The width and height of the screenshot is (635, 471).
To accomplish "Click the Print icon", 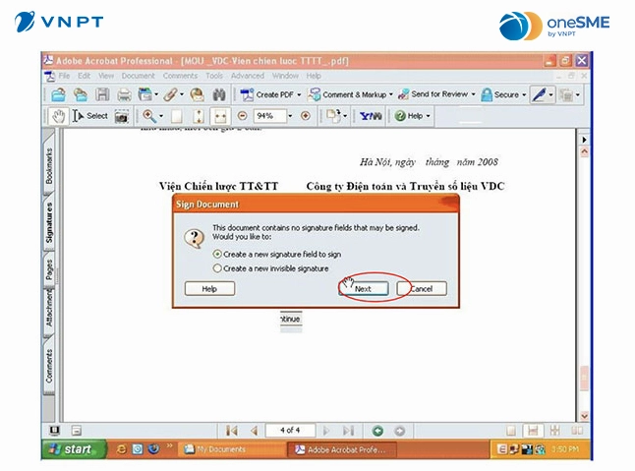I will coord(124,95).
